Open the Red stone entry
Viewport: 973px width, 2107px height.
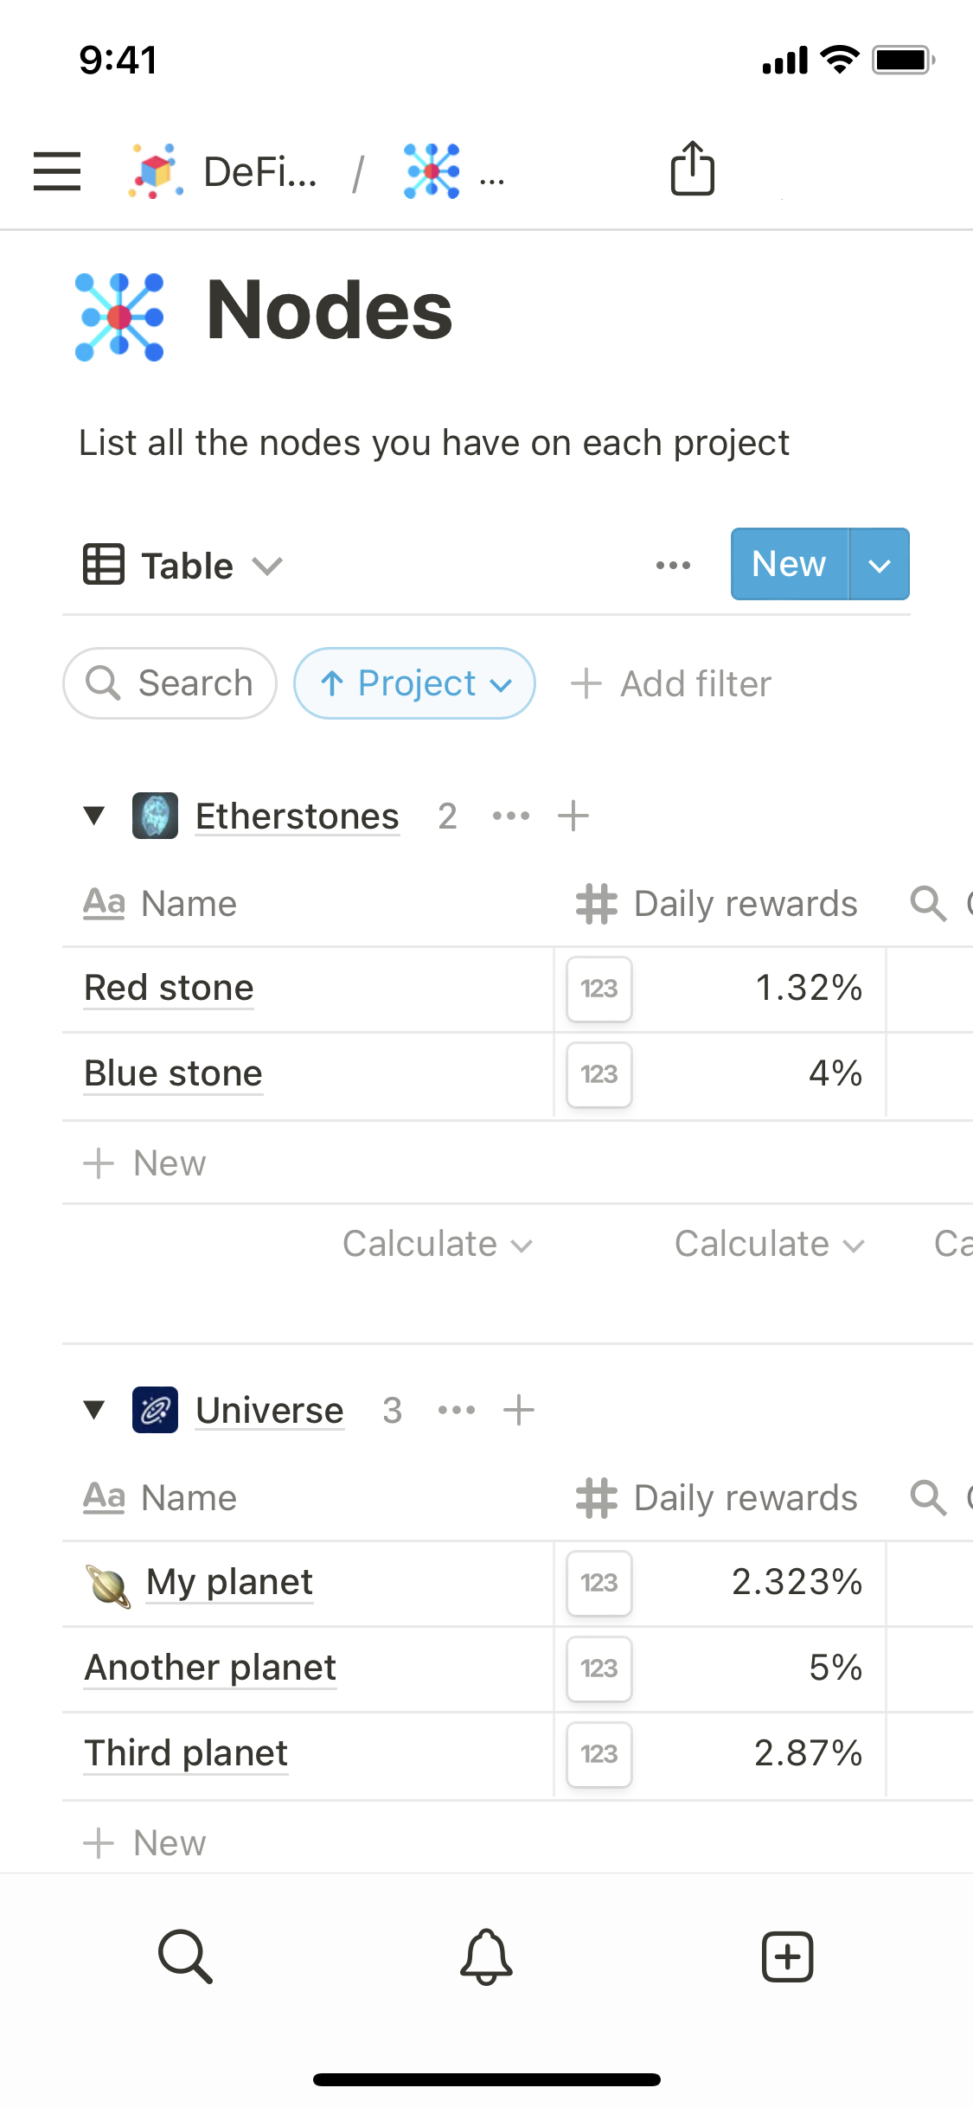170,988
